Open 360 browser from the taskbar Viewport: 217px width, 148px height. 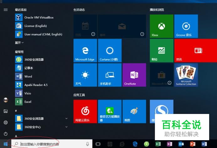point(146,144)
